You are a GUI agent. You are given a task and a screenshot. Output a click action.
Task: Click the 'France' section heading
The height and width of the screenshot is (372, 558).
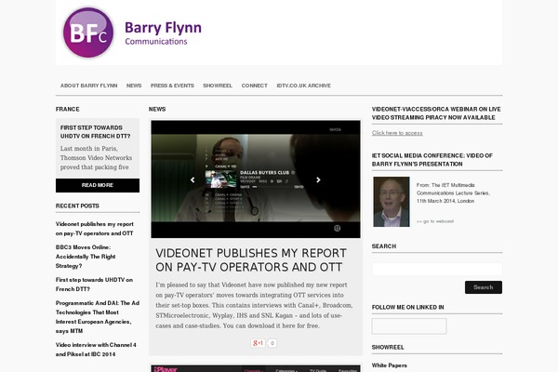tap(68, 109)
